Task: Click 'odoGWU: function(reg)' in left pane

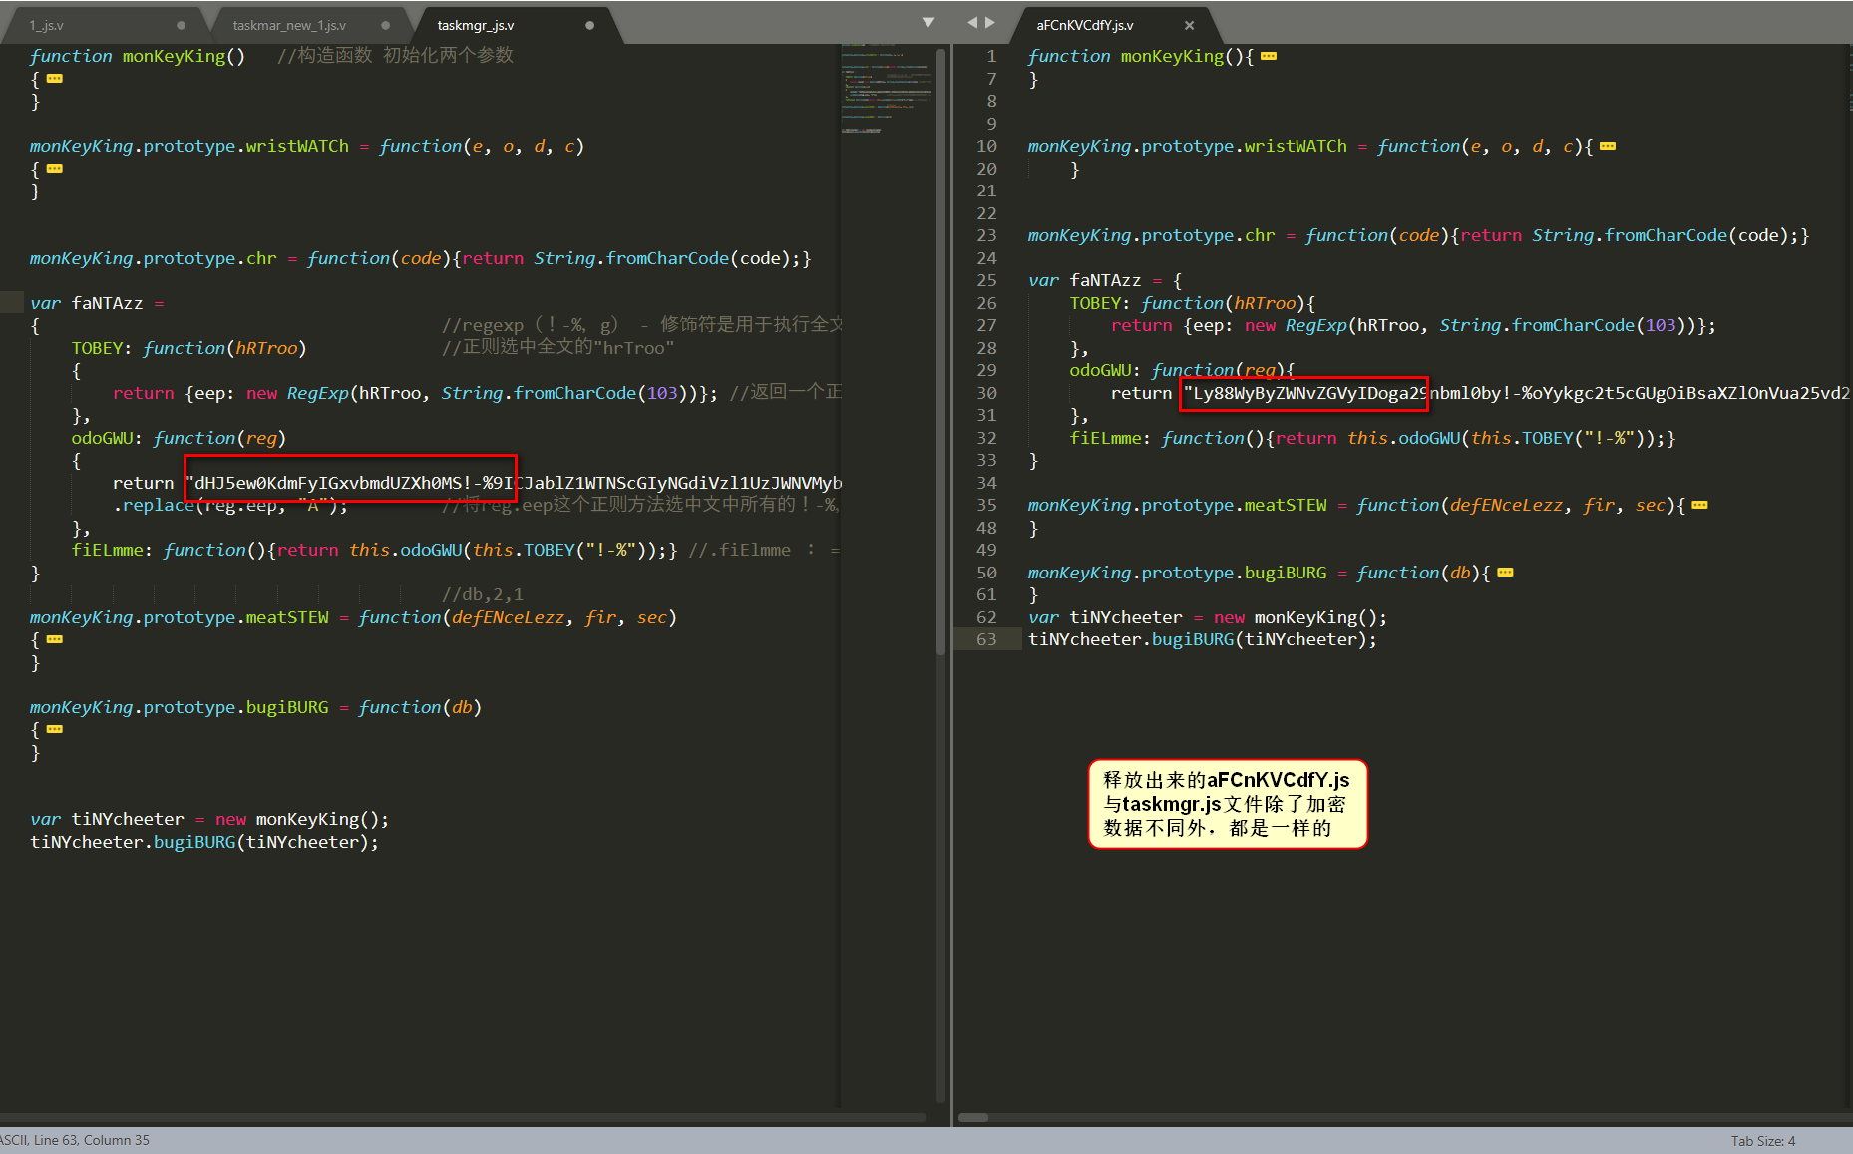Action: tap(179, 438)
